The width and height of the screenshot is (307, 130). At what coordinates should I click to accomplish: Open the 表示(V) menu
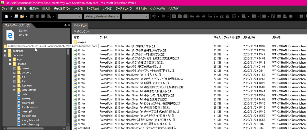coord(34,9)
